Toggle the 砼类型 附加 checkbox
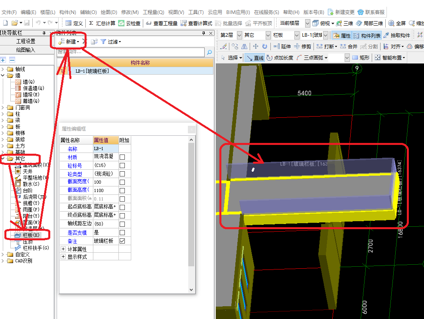 coord(122,174)
